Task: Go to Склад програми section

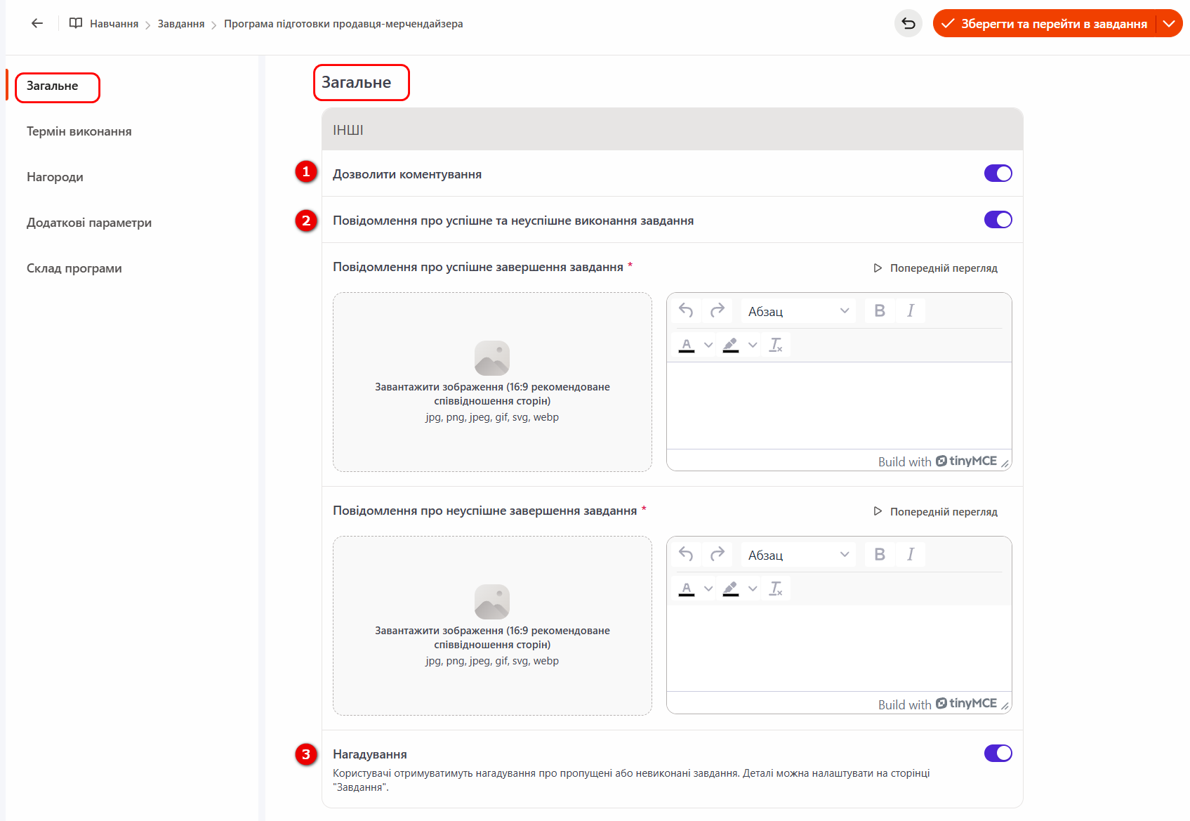Action: pos(74,268)
